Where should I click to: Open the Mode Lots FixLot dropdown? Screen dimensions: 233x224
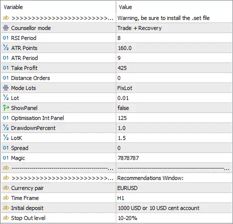pos(174,88)
